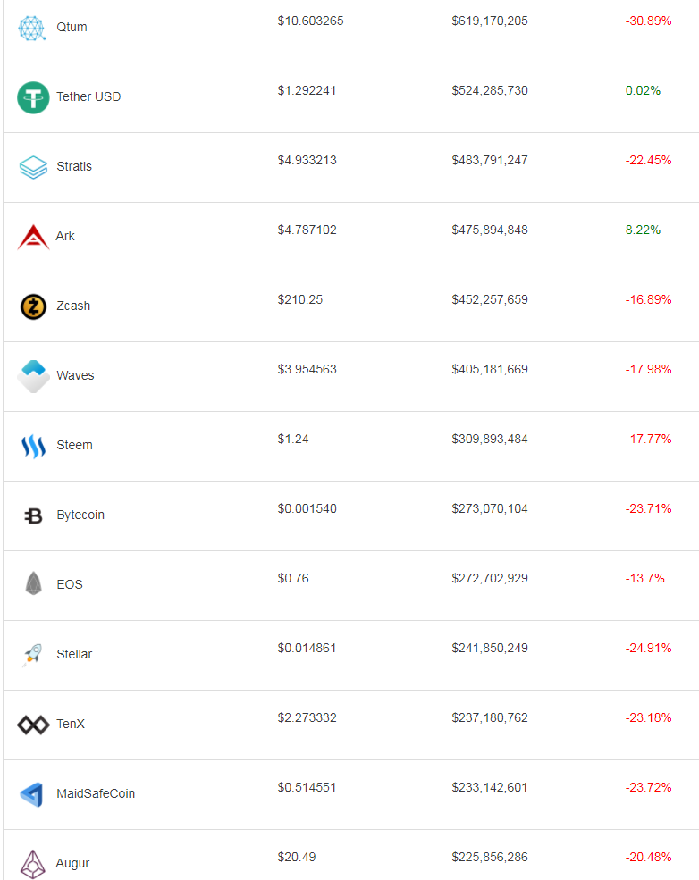Click the MaidSafeCoin blue logo icon
This screenshot has height=880, width=699.
point(33,794)
